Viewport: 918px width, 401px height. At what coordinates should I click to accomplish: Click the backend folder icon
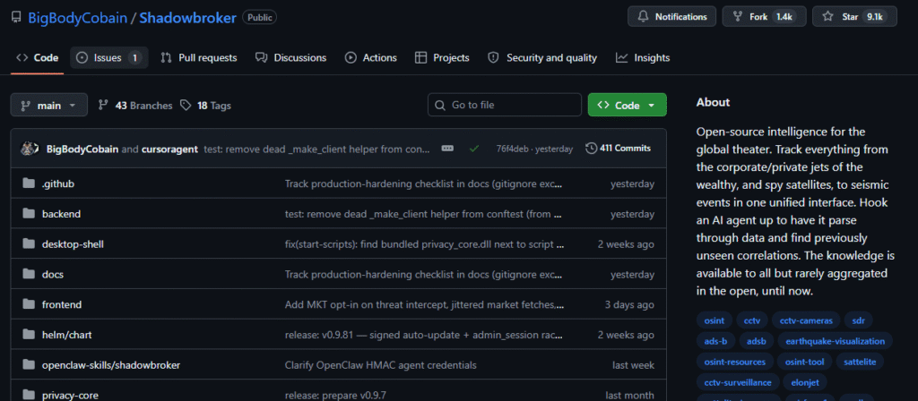(x=29, y=214)
